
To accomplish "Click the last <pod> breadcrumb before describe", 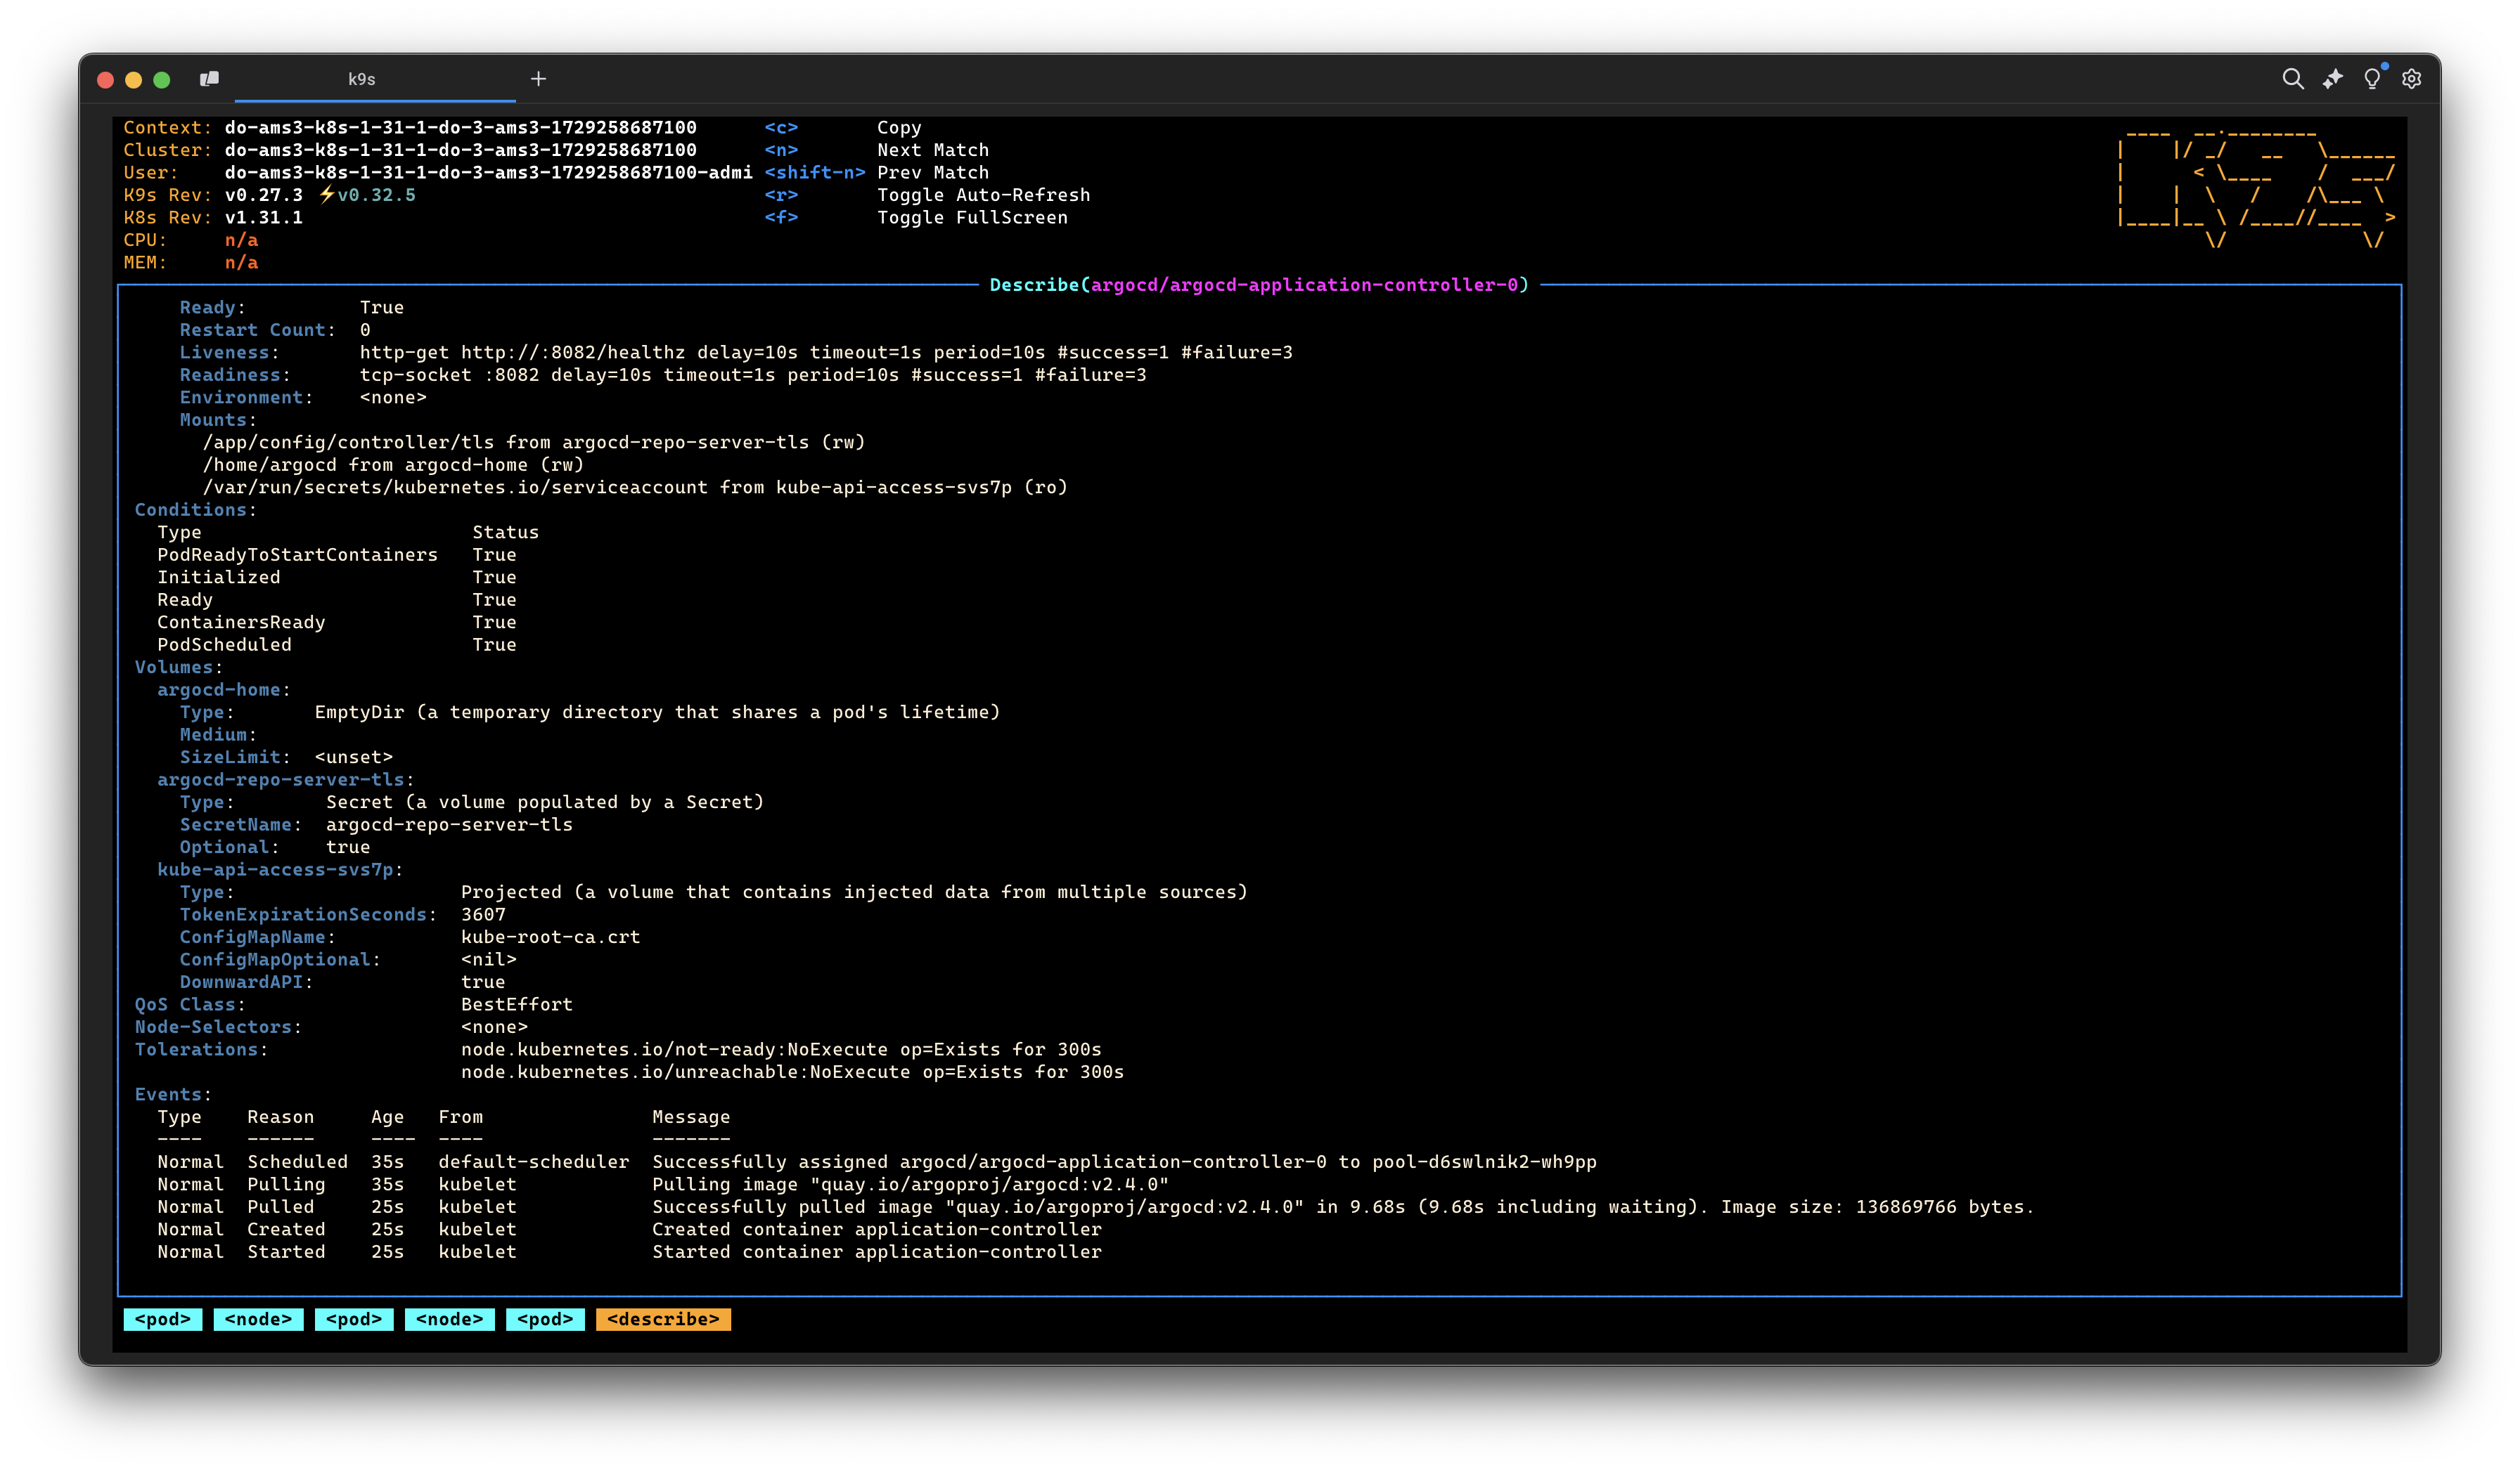I will pyautogui.click(x=545, y=1319).
